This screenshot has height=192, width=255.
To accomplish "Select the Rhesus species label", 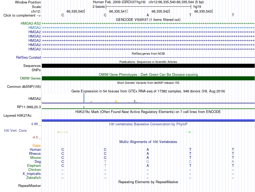I will pos(35,154).
